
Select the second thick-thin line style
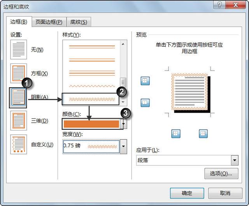point(92,60)
